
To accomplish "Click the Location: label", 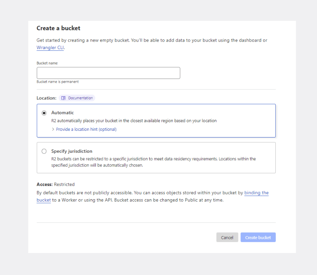I will tap(46, 98).
